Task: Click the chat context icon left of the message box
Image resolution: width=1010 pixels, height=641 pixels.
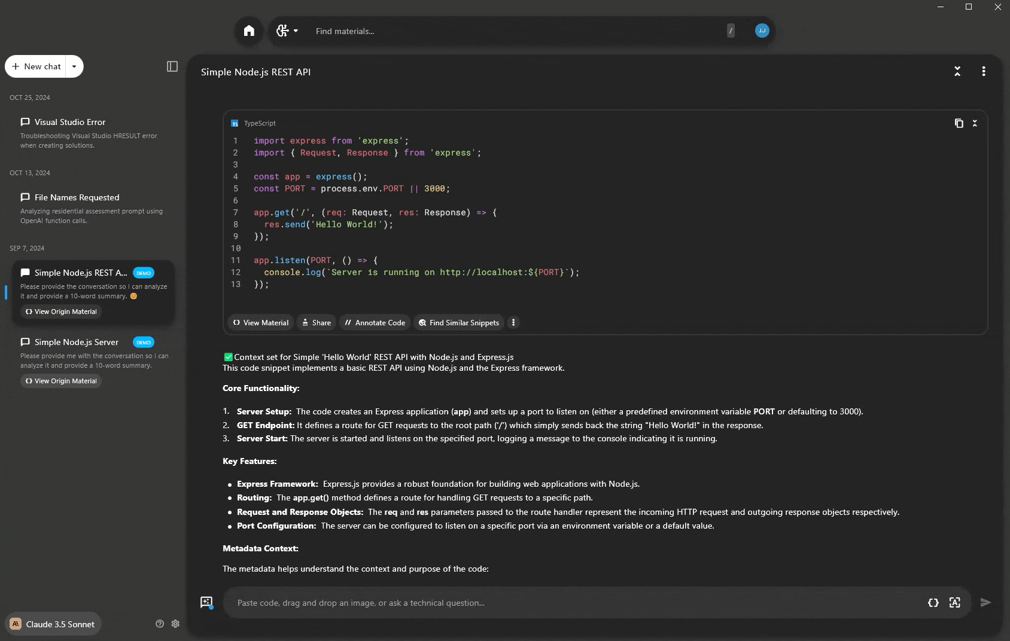Action: (206, 603)
